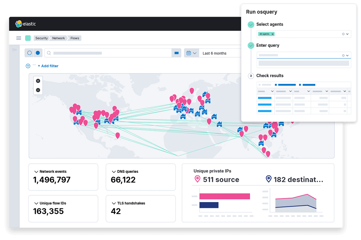Click the green checkmark beside Select agents

click(251, 24)
